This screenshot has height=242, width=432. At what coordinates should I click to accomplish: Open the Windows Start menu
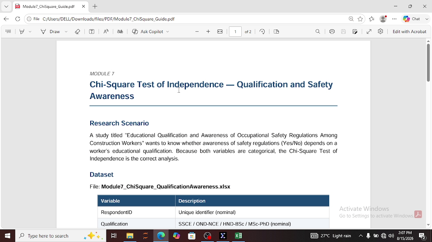coord(8,236)
